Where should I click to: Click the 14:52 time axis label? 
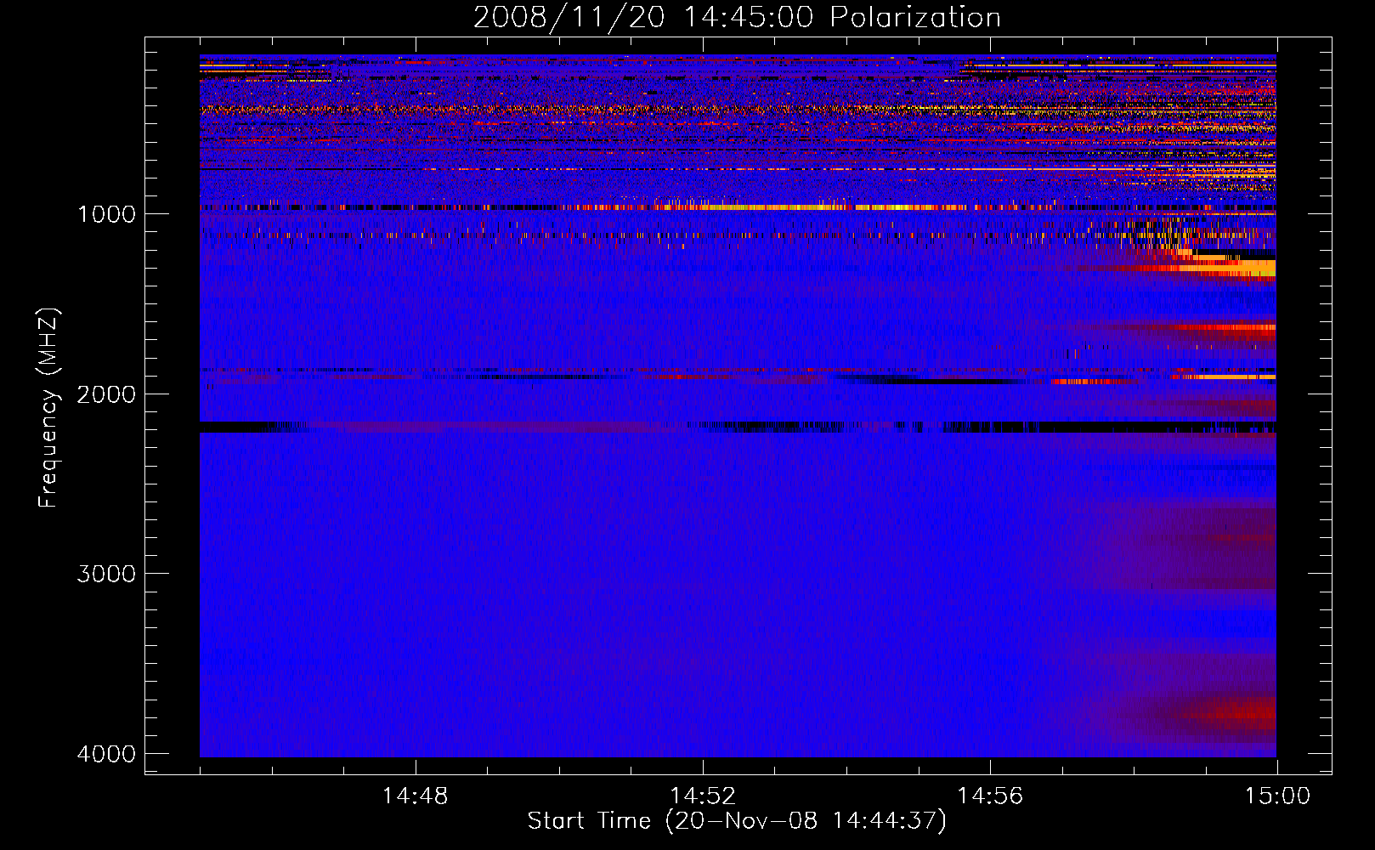click(x=702, y=796)
